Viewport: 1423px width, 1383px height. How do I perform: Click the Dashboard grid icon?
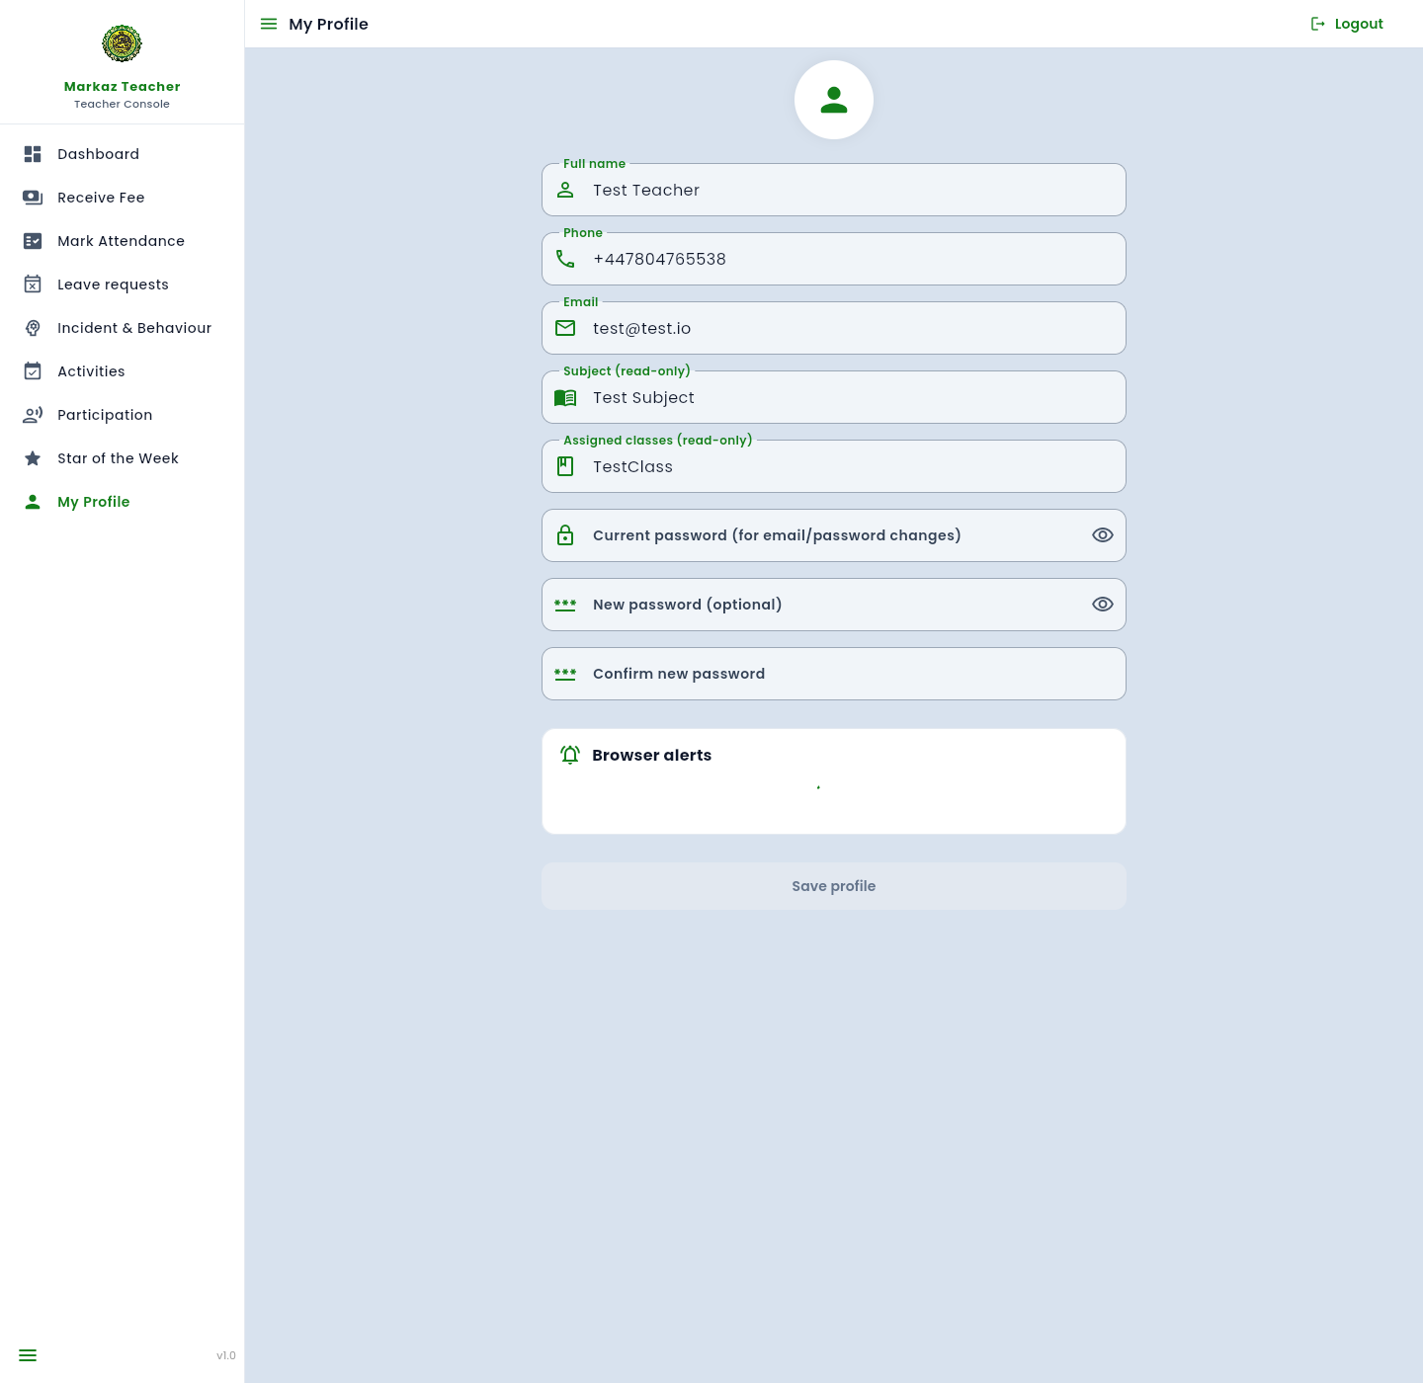[33, 154]
